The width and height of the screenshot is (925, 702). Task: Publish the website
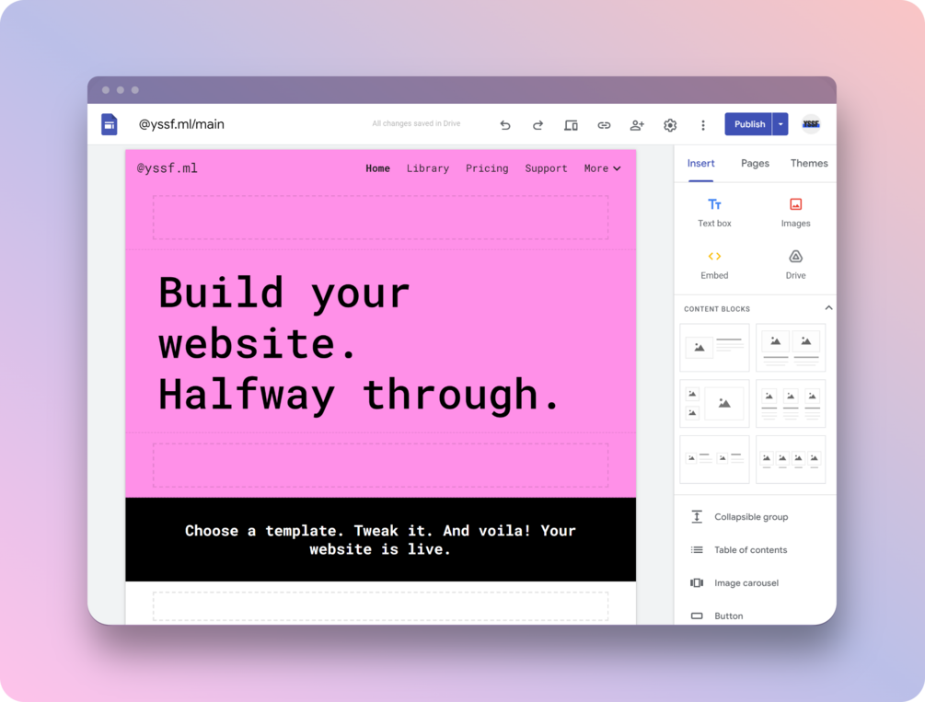[x=748, y=123]
